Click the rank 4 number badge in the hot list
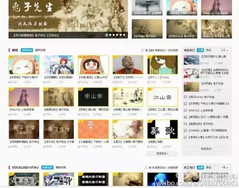The height and width of the screenshot is (188, 239). [185, 97]
